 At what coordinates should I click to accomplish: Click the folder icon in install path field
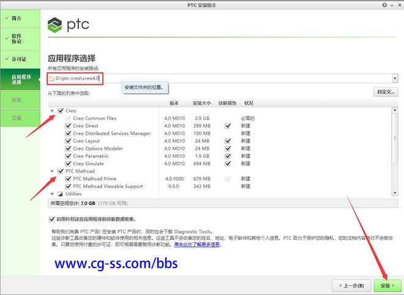pyautogui.click(x=51, y=78)
